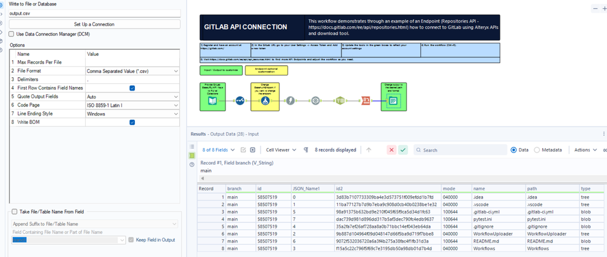Click the previous record up arrow

[369, 150]
